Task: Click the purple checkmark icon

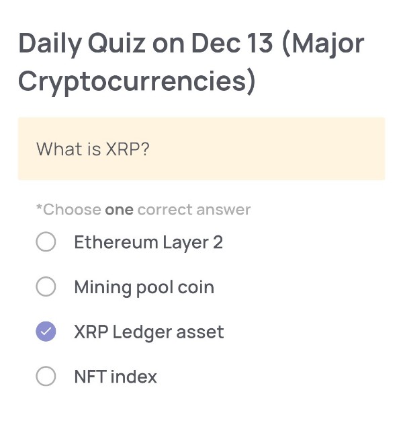Action: click(46, 332)
